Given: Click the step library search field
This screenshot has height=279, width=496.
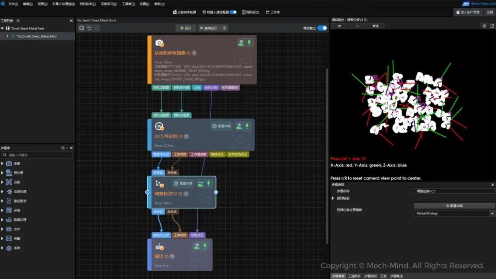Looking at the screenshot, I should [39, 155].
